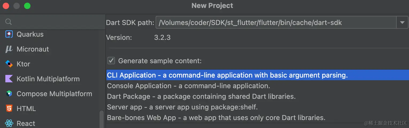409x128 pixels.
Task: Click the green fullscreen window button
Action: click(x=27, y=6)
